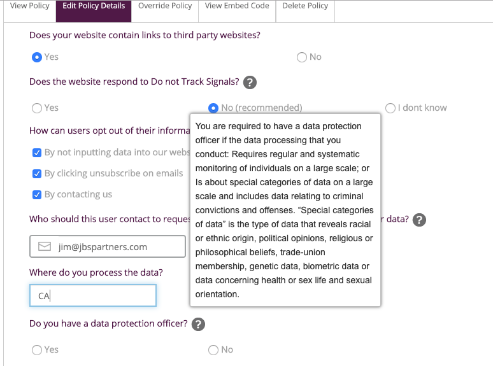This screenshot has height=366, width=493.
Task: Switch to View Policy tab
Action: 29,6
